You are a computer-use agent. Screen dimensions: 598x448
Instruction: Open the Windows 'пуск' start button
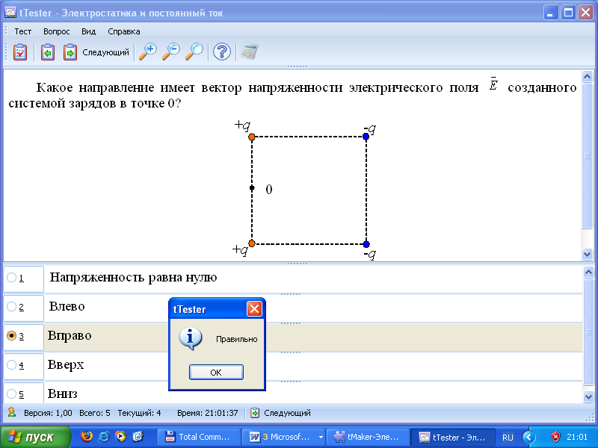(x=35, y=437)
